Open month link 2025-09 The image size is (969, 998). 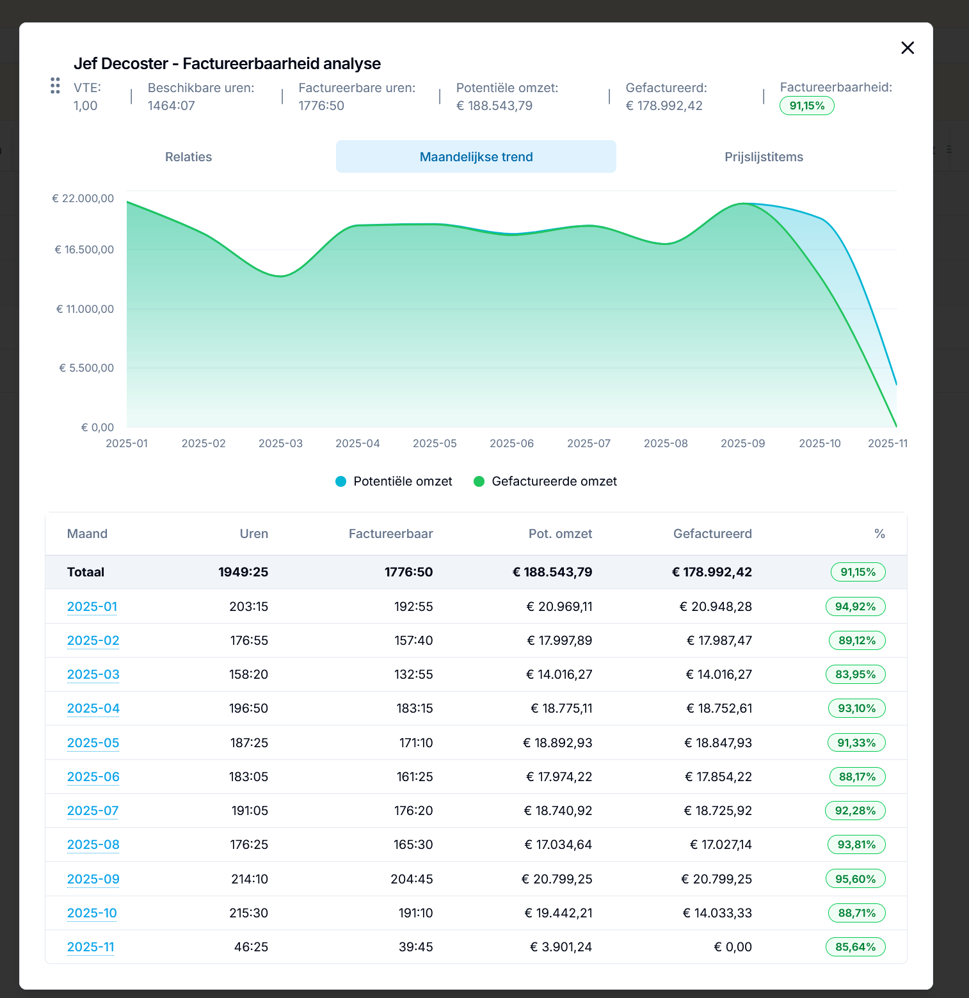[93, 879]
